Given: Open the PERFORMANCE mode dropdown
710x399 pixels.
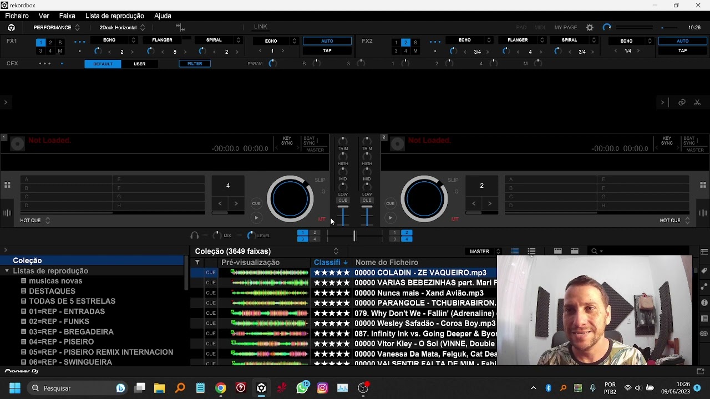Looking at the screenshot, I should [57, 28].
